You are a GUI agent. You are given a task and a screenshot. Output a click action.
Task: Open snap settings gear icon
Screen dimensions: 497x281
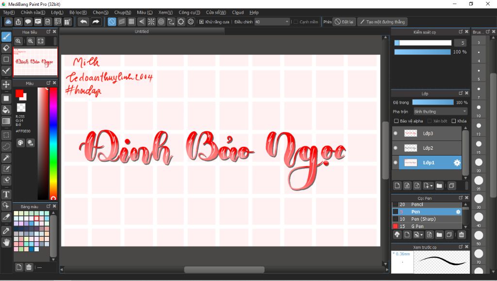[x=190, y=22]
